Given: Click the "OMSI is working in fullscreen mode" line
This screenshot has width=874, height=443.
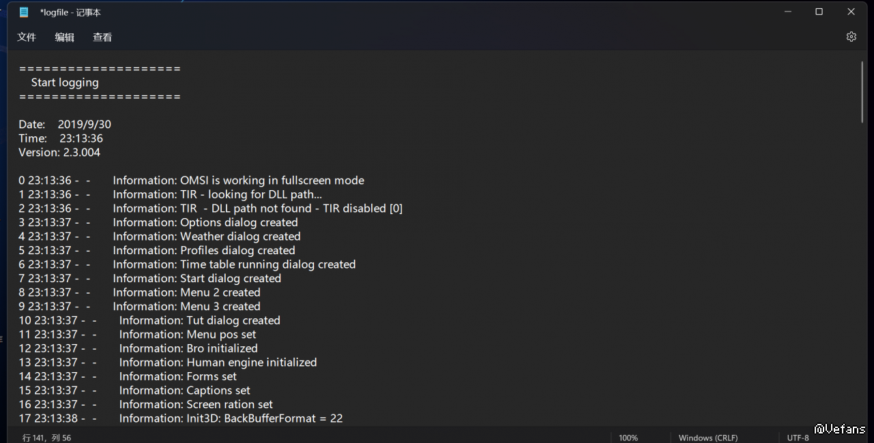Looking at the screenshot, I should pos(272,181).
